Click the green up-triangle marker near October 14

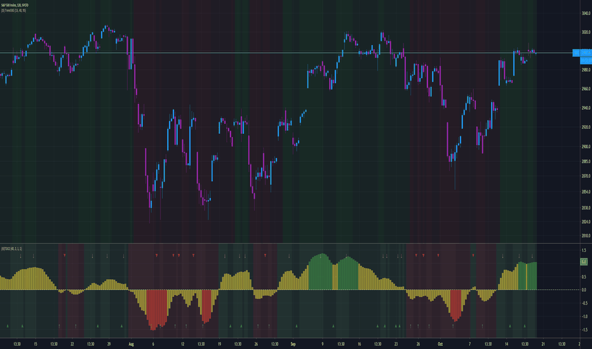[x=509, y=326]
